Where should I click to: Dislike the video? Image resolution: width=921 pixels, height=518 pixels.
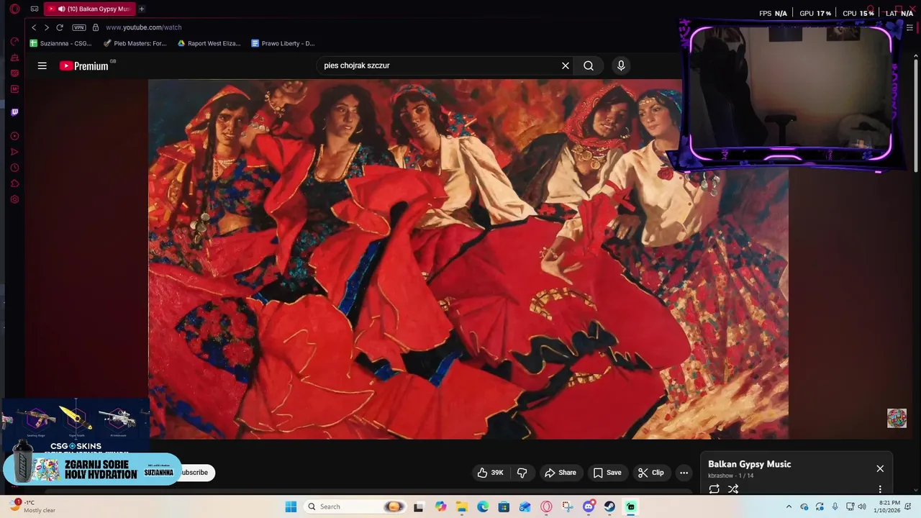coord(522,473)
